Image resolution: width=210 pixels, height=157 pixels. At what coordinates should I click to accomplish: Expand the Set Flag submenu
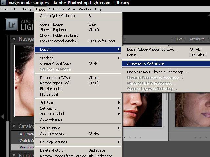click(x=78, y=103)
